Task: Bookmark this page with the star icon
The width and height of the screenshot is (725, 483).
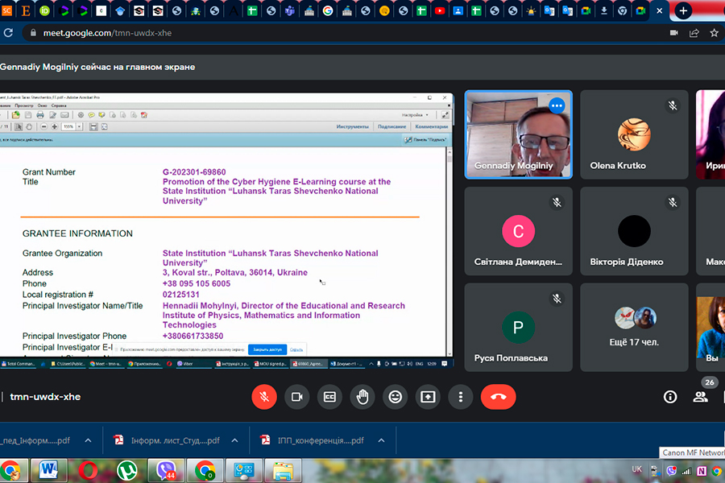Action: coord(714,33)
